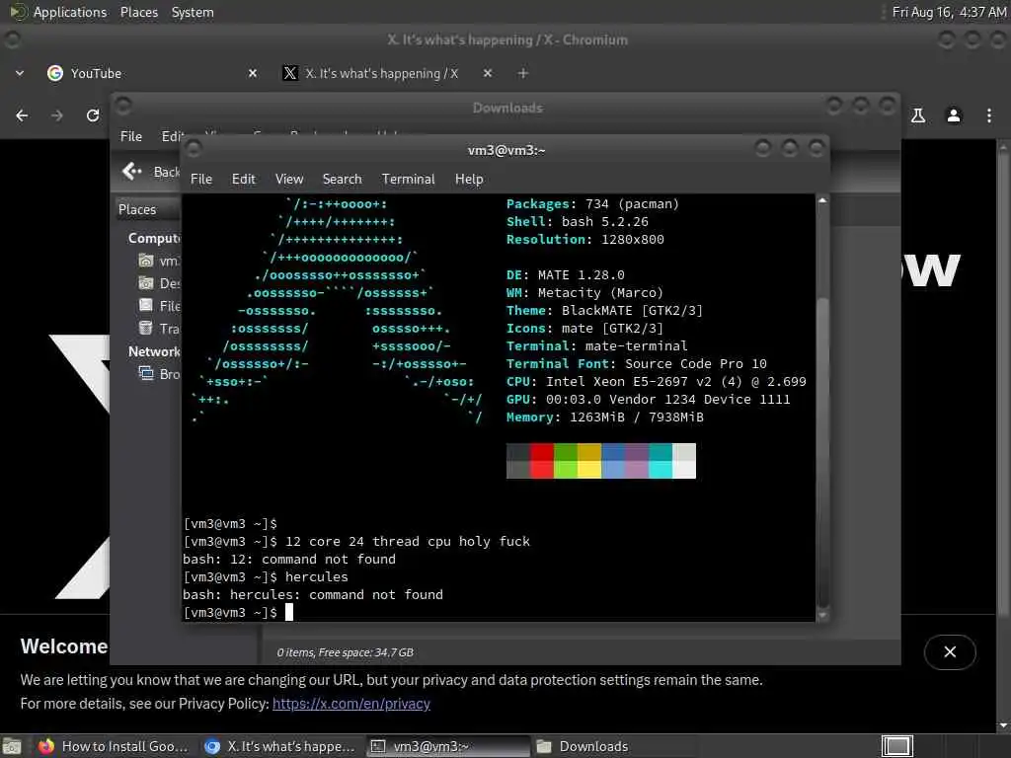The width and height of the screenshot is (1011, 758).
Task: Click the green color block in neofetch
Action: point(566,460)
